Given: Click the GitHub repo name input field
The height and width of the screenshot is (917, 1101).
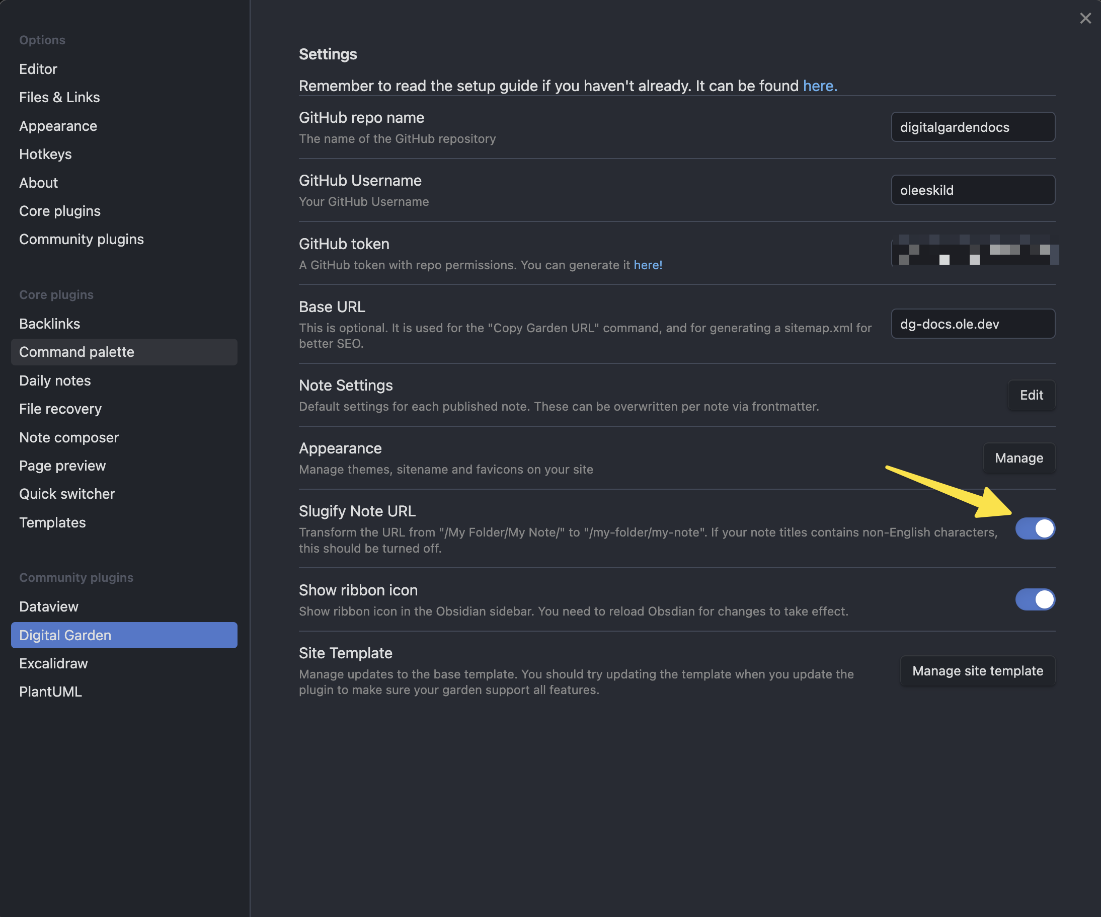Looking at the screenshot, I should click(973, 126).
